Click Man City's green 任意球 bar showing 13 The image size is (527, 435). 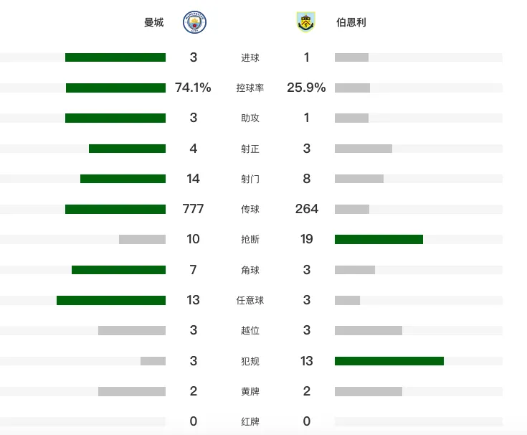click(111, 300)
